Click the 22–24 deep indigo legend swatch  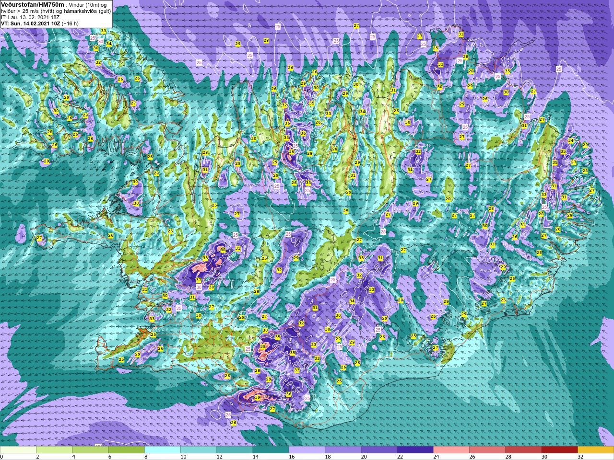[x=415, y=449]
